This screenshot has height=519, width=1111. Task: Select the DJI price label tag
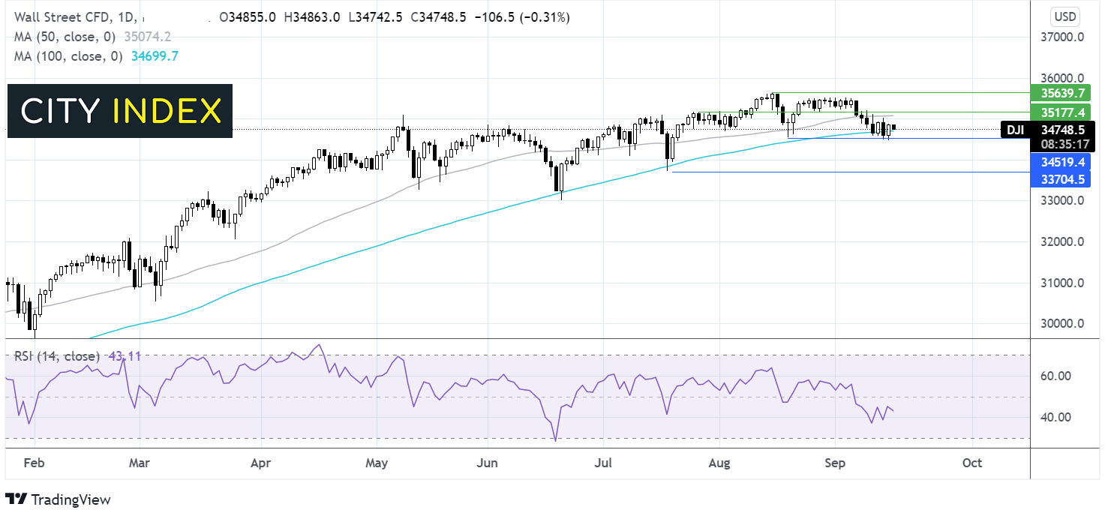point(1015,130)
